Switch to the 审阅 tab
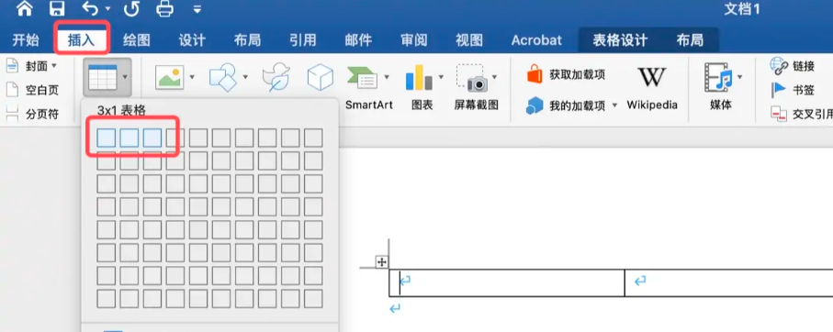This screenshot has width=833, height=332. tap(414, 40)
